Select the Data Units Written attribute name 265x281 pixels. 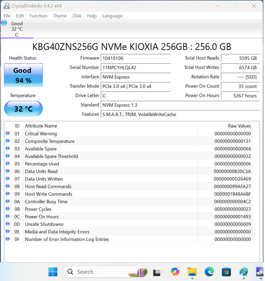click(x=44, y=179)
